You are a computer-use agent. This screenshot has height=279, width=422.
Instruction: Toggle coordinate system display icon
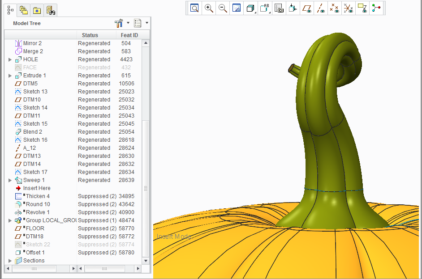pos(348,8)
